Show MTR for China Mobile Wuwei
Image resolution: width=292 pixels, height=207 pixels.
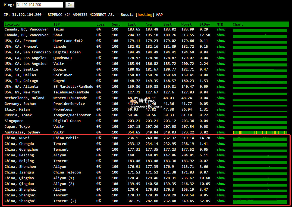pyautogui.click(x=221, y=138)
